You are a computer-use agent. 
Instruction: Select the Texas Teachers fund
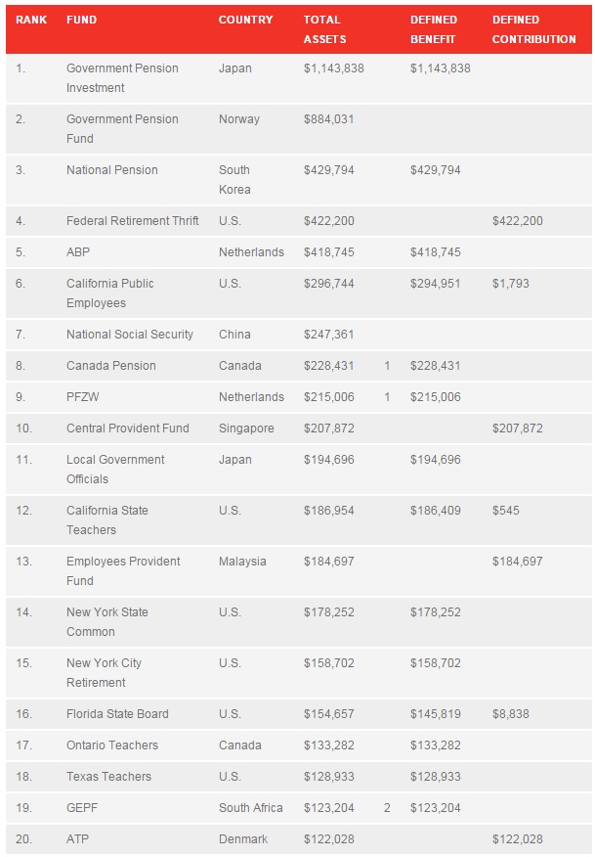[108, 777]
